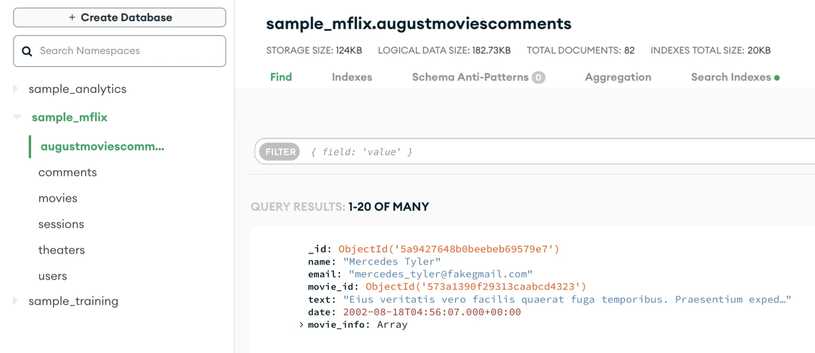Image resolution: width=815 pixels, height=353 pixels.
Task: Click the FILTER badge button
Action: coord(280,152)
